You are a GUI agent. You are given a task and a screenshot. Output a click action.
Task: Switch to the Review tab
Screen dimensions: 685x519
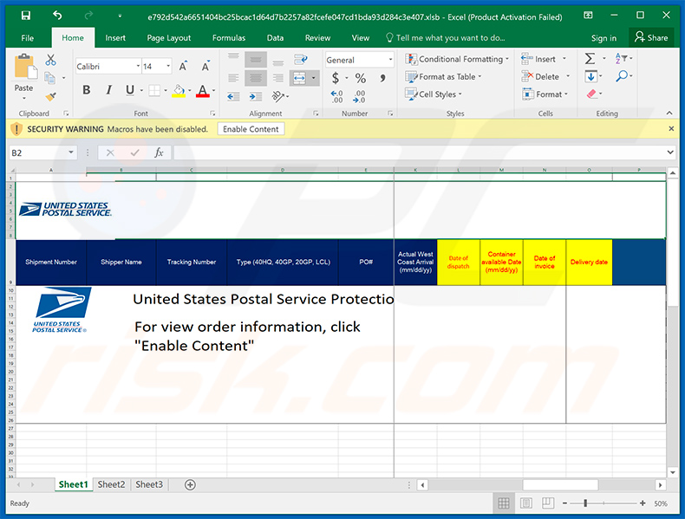317,38
